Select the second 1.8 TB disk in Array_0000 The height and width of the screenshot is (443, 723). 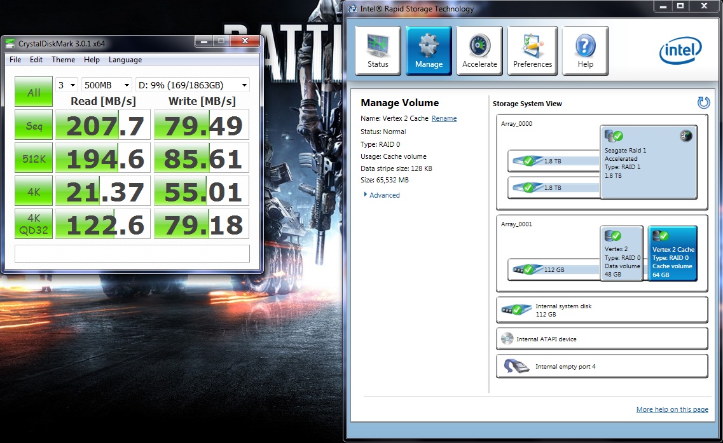point(553,187)
